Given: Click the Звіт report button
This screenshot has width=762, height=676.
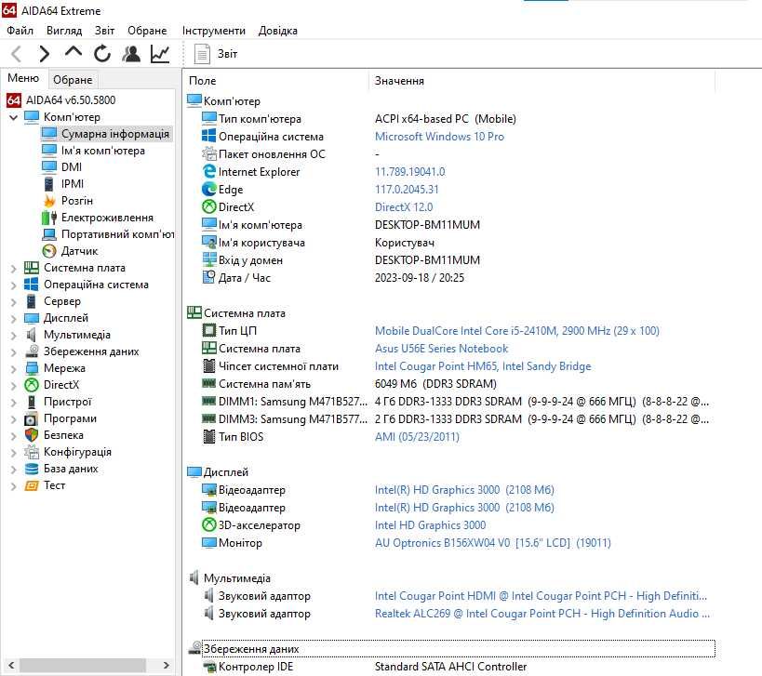Looking at the screenshot, I should 216,53.
